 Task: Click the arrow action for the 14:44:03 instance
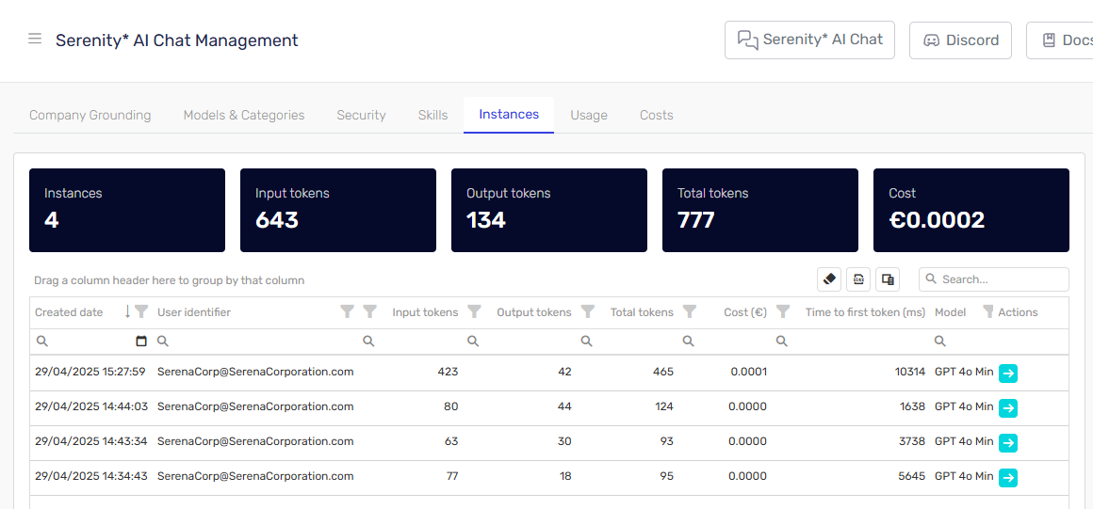(x=1008, y=408)
